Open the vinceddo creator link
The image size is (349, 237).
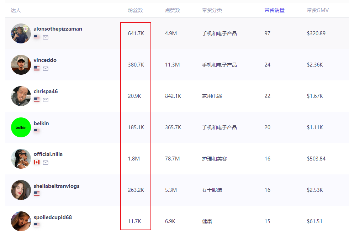pyautogui.click(x=45, y=60)
